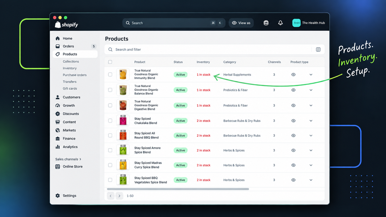The height and width of the screenshot is (217, 386).
Task: Click the THH store avatar
Action: coord(296,23)
